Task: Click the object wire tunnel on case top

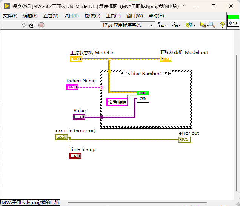Action: [109, 71]
